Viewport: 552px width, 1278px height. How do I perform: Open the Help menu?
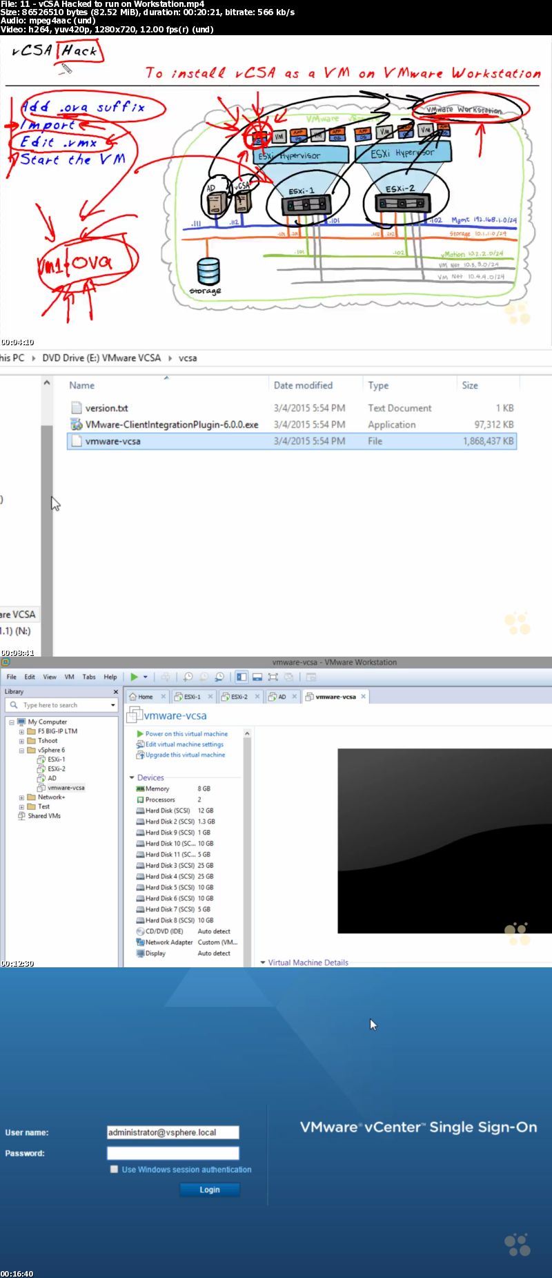[x=110, y=677]
